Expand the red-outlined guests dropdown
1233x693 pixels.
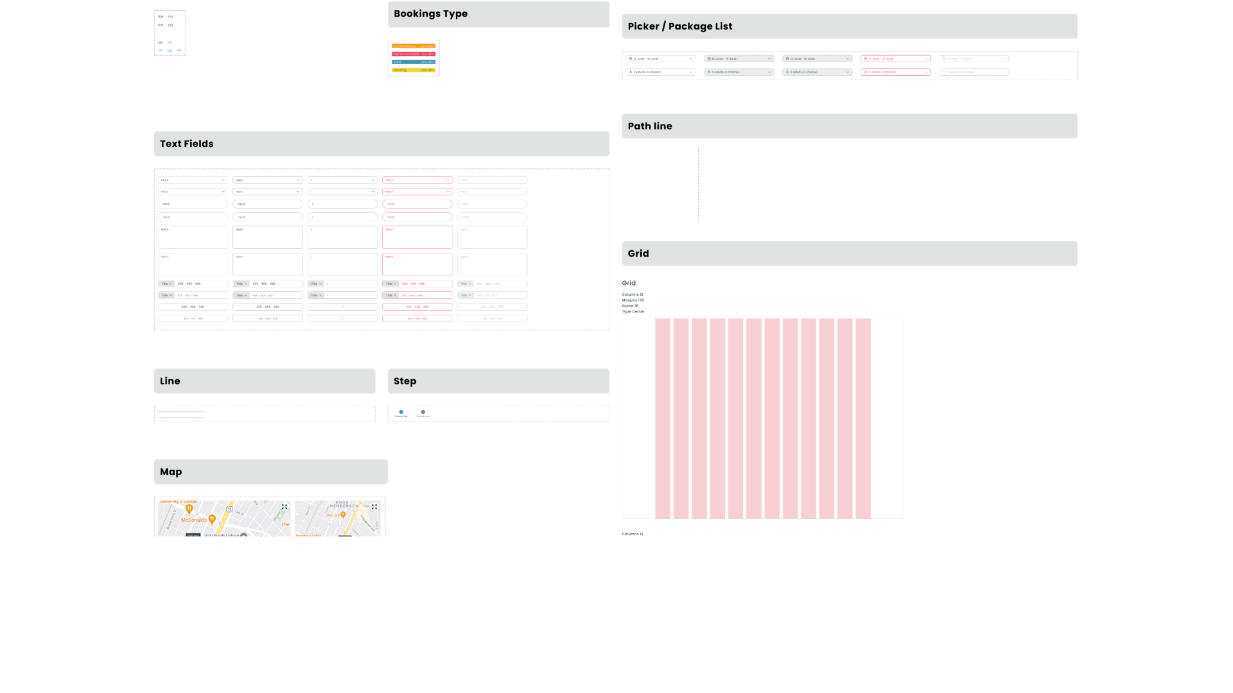point(896,72)
